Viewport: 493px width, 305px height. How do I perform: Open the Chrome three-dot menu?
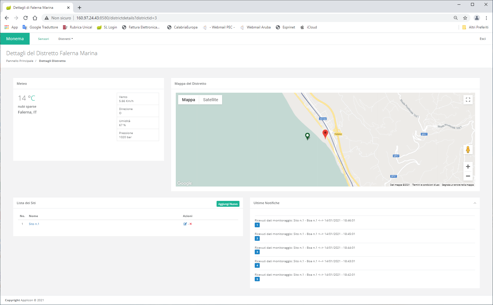486,18
